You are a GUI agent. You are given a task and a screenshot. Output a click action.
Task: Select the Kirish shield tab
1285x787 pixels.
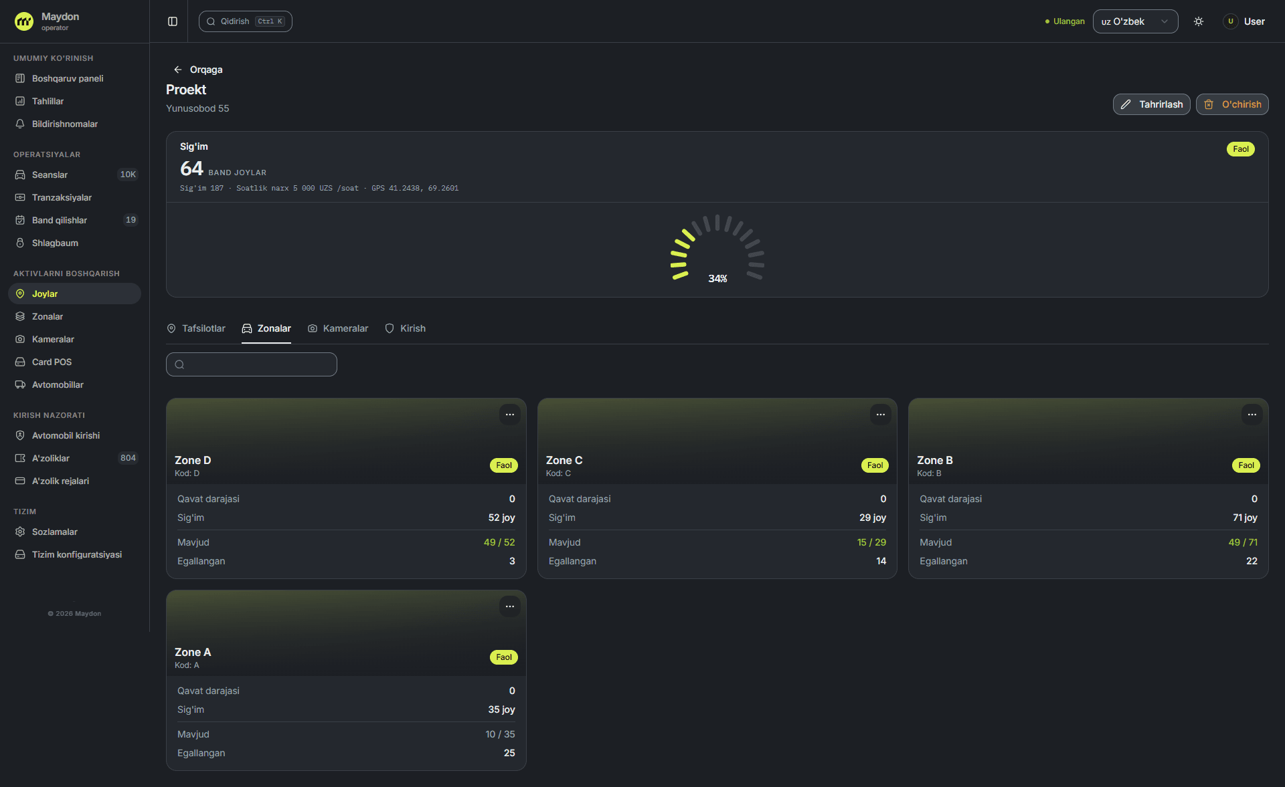coord(405,328)
